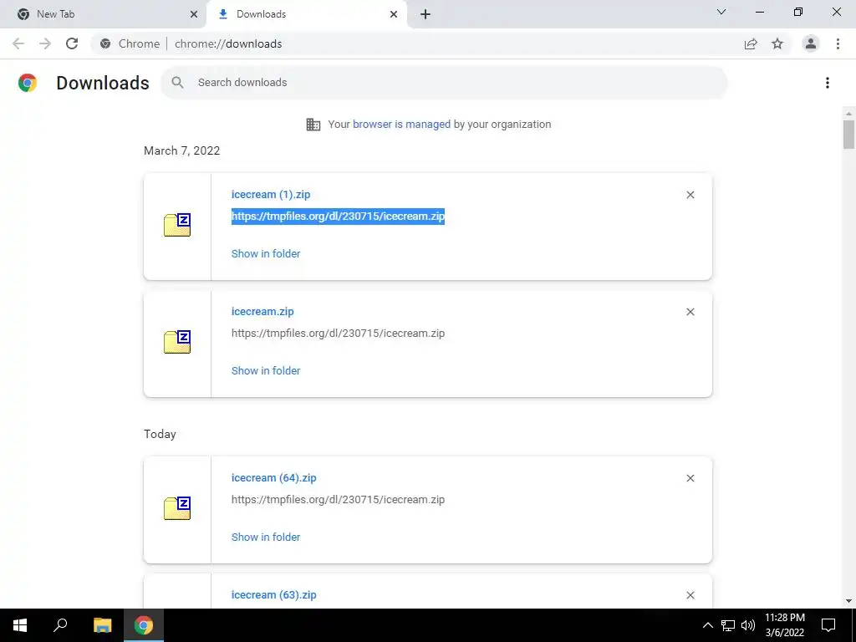
Task: Open the icecream (1).zip file link
Action: [x=271, y=194]
